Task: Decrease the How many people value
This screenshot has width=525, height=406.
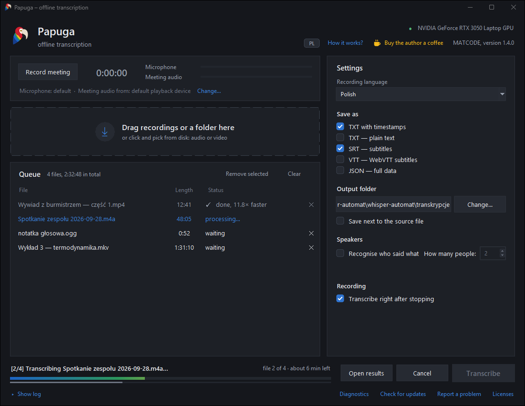Action: coord(502,255)
